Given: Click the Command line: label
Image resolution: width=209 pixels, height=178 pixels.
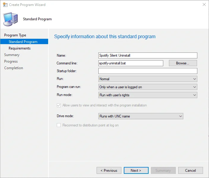Looking at the screenshot, I should [67, 63].
